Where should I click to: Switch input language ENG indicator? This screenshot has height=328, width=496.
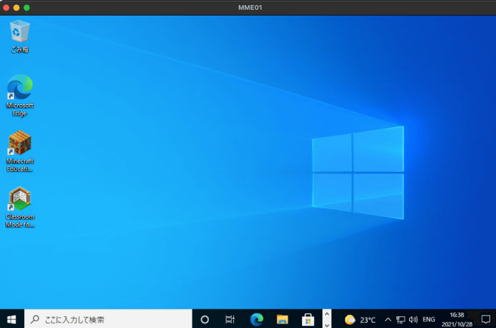(x=428, y=319)
